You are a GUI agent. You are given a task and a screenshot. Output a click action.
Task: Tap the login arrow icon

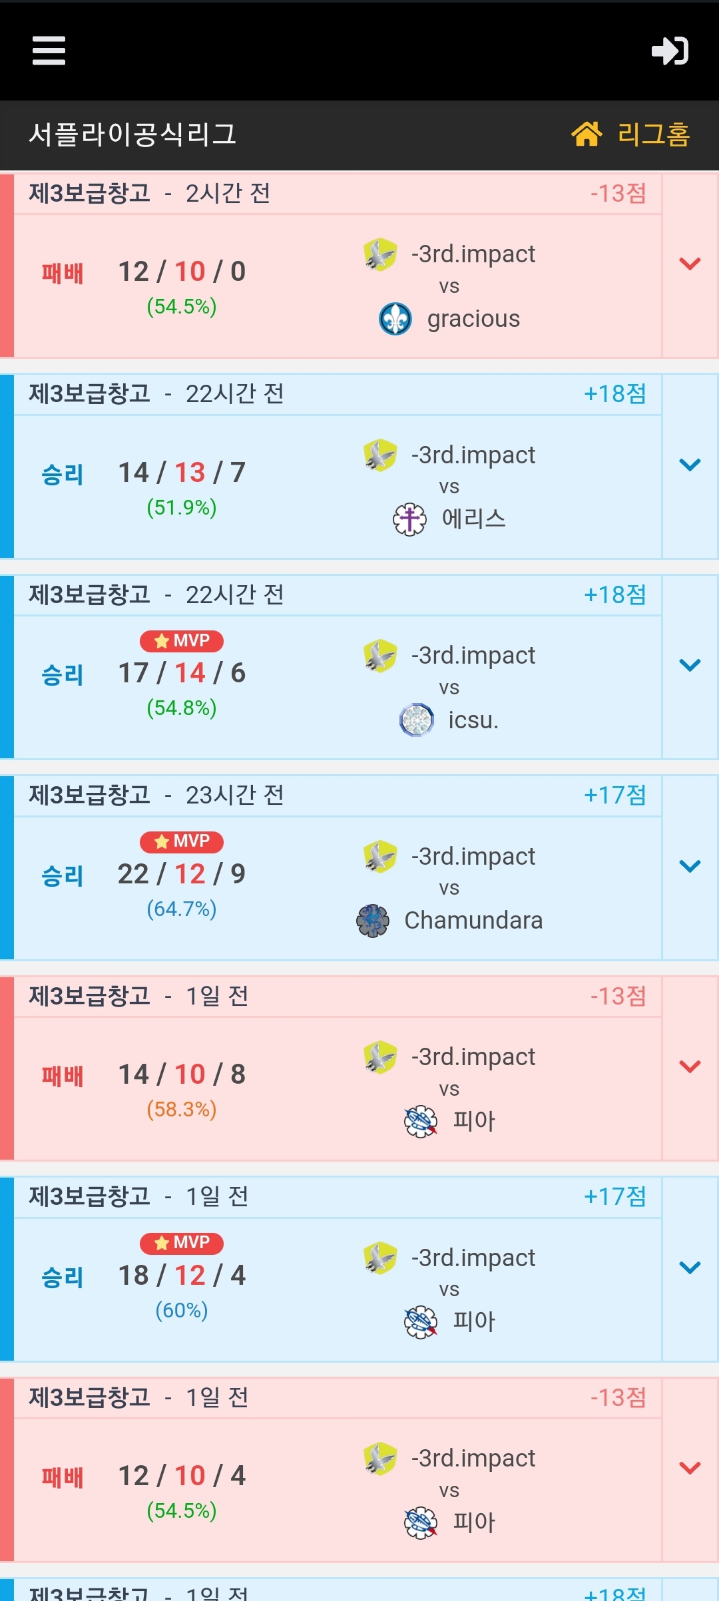tap(670, 51)
